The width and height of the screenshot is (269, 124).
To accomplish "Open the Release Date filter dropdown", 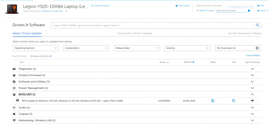I will 137,48.
